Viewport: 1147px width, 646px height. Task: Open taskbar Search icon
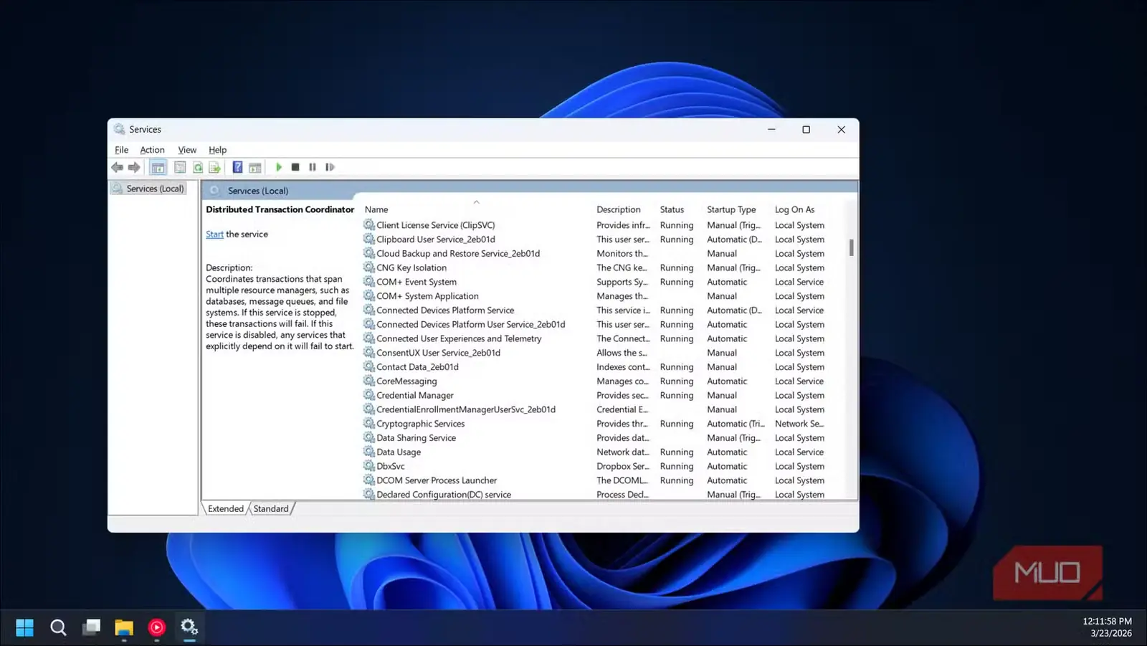(58, 628)
